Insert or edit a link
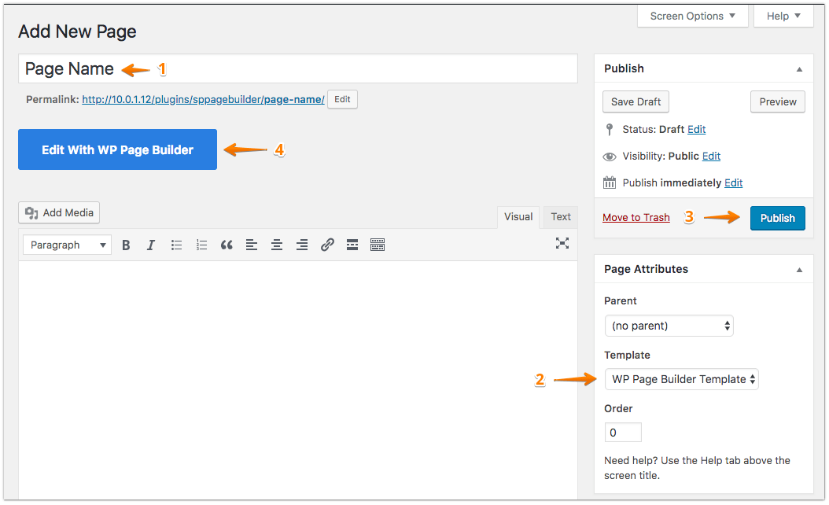Image resolution: width=829 pixels, height=505 pixels. 327,245
